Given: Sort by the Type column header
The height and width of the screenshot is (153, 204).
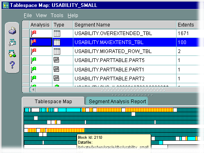Looking at the screenshot, I should 63,25.
